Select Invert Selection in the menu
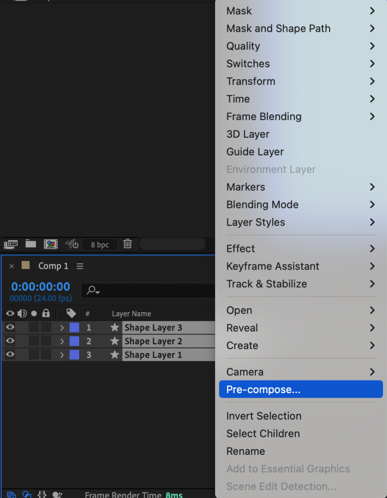Viewport: 387px width, 498px height. point(264,416)
